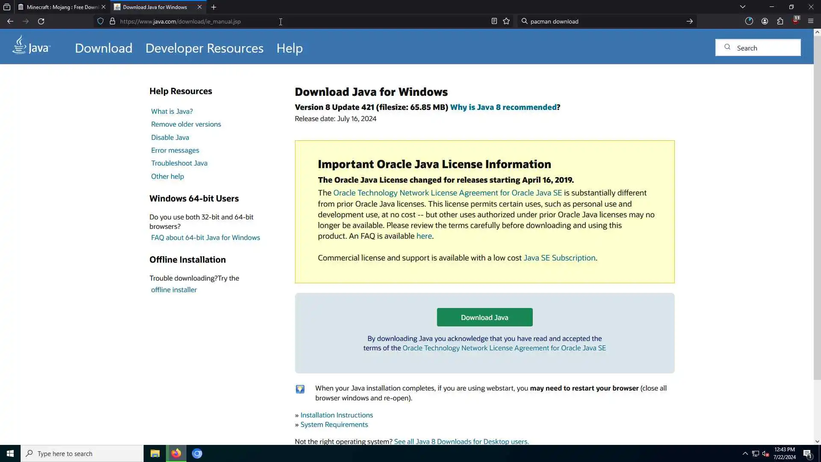Open the Firefox hamburger application menu

810,21
